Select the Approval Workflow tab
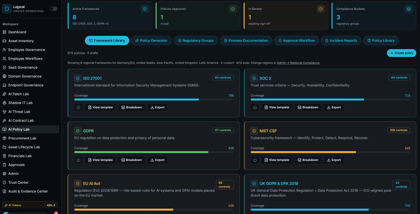Screen dimensions: 420x214 tap(297, 41)
